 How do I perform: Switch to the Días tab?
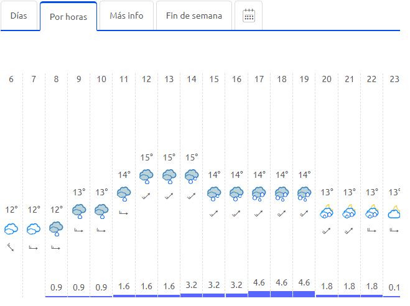coord(19,16)
